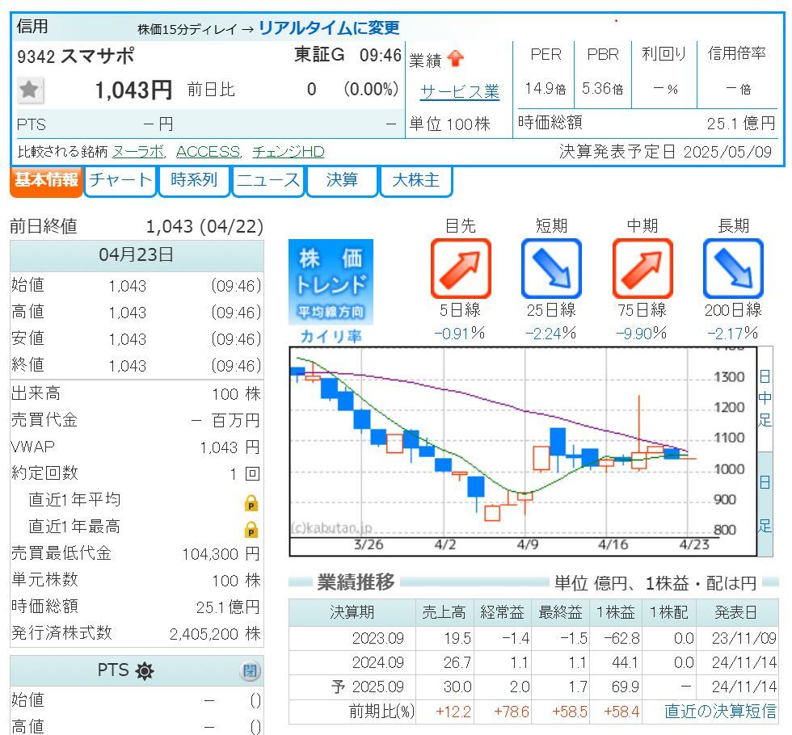Click the premium lock icon beside 直近1年平均
Image resolution: width=792 pixels, height=735 pixels.
click(251, 502)
